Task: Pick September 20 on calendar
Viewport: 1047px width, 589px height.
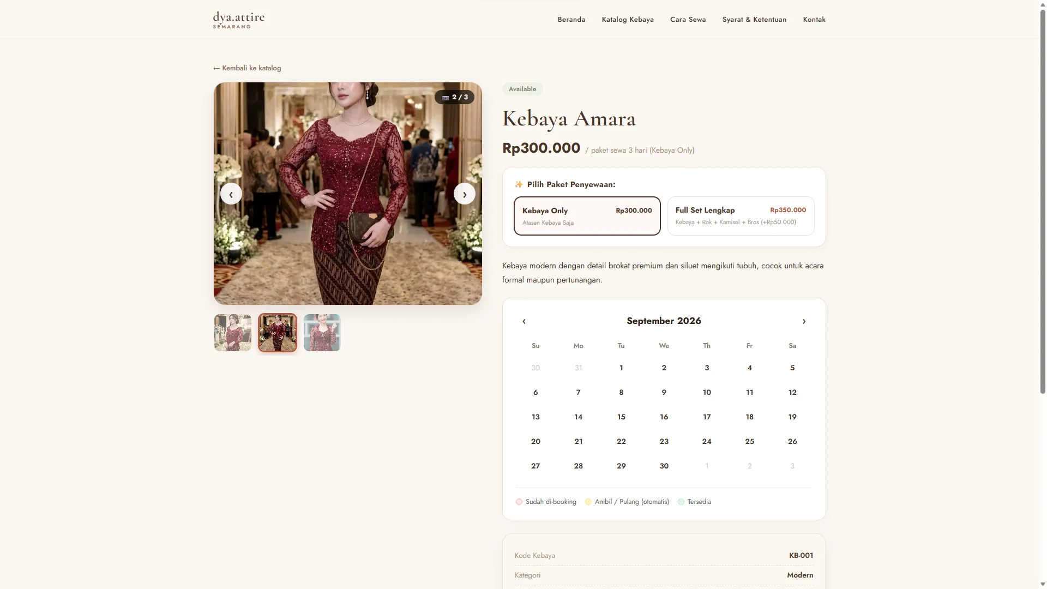Action: 535,442
